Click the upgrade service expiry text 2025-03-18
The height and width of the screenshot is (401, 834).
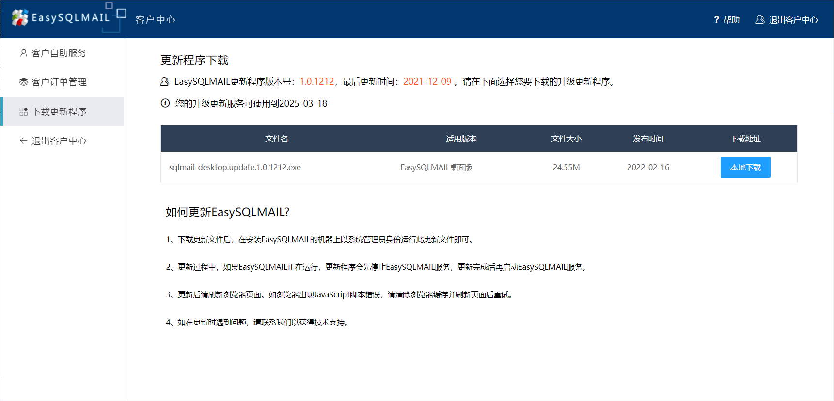(x=303, y=103)
